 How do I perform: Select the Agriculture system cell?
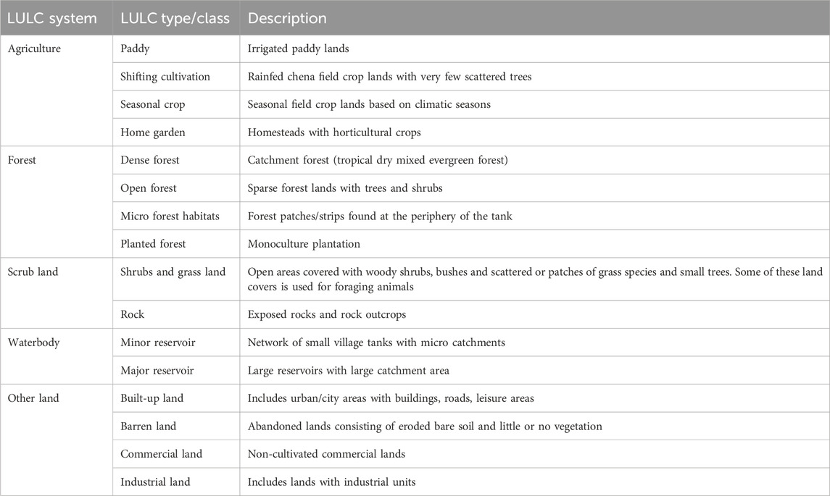56,91
